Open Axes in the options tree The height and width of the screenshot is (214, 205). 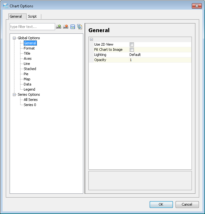[28, 58]
